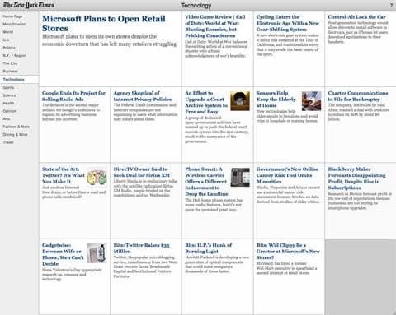Open Bits: H.P.'s Hunk of Burning Light
The height and width of the screenshot is (315, 396).
pos(209,248)
